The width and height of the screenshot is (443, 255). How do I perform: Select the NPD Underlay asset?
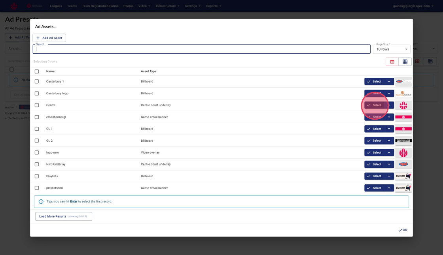[x=374, y=164]
